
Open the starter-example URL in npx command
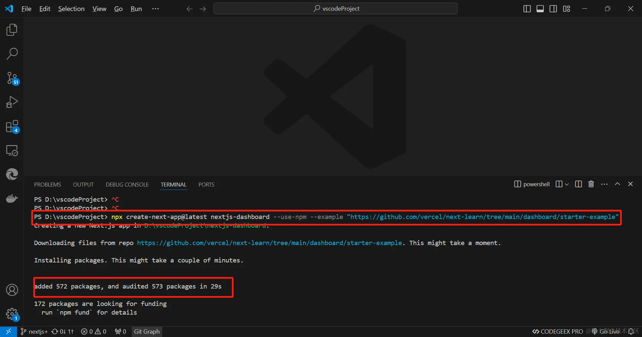483,217
